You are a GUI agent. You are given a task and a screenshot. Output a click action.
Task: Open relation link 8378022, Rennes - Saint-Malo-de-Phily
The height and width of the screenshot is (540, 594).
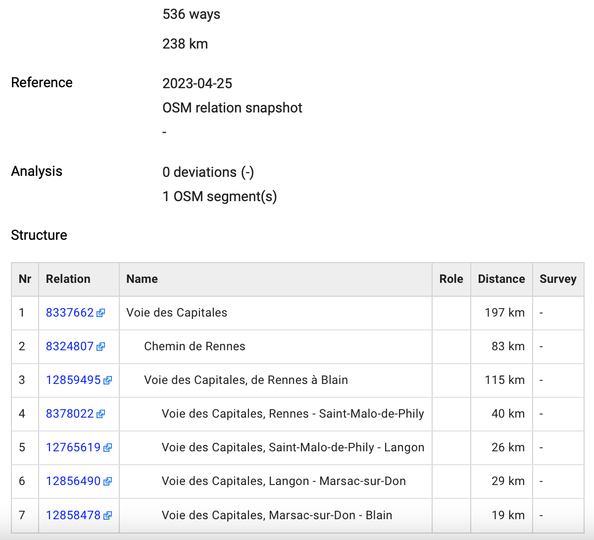click(x=69, y=414)
